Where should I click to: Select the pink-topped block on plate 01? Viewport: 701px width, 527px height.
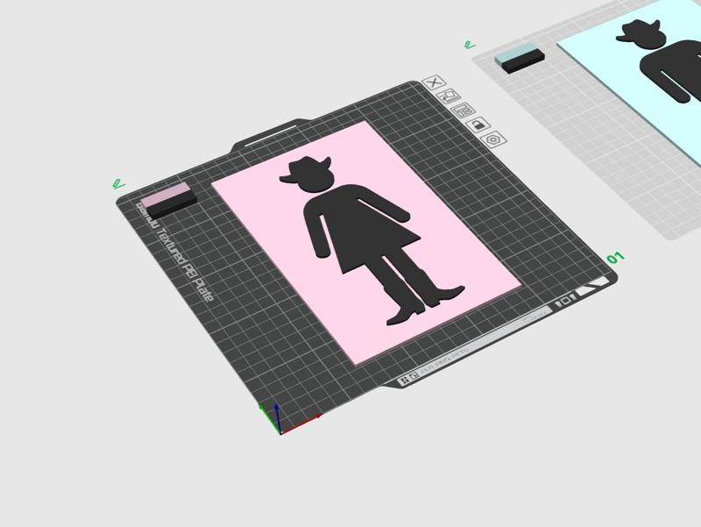(x=168, y=200)
